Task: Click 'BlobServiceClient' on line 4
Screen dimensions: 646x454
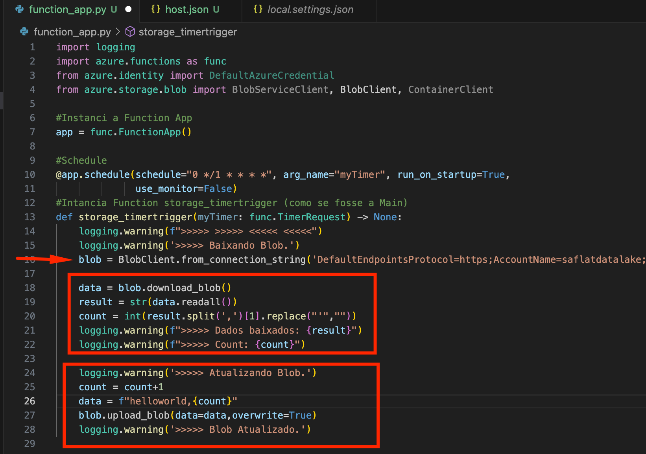Action: coord(280,90)
